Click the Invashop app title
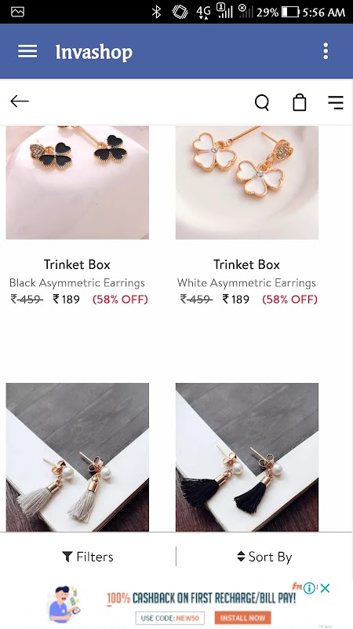 93,52
